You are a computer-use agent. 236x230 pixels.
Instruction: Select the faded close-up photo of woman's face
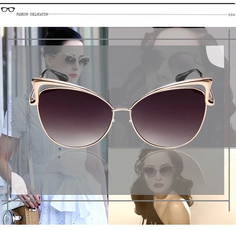click(x=172, y=87)
